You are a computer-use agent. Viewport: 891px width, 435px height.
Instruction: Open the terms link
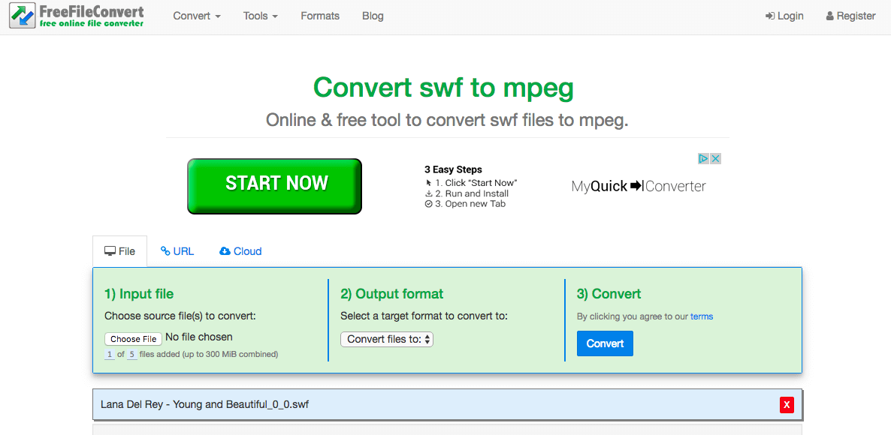tap(702, 316)
